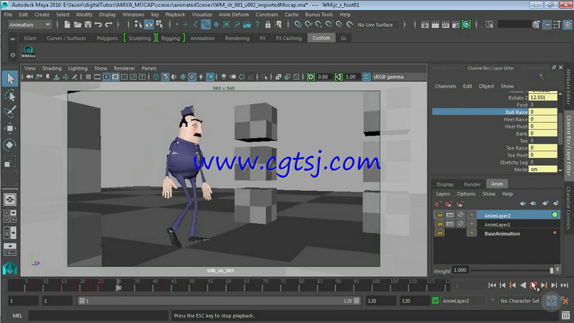574x323 pixels.
Task: Adjust the layer Weight slider handle
Action: click(x=551, y=271)
